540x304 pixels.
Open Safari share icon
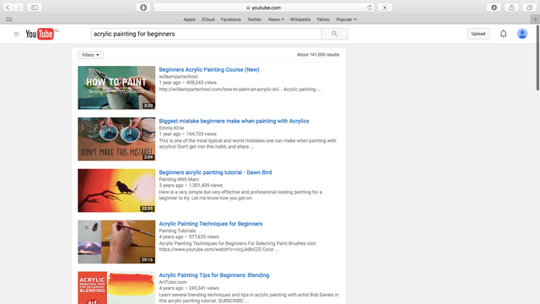512,8
